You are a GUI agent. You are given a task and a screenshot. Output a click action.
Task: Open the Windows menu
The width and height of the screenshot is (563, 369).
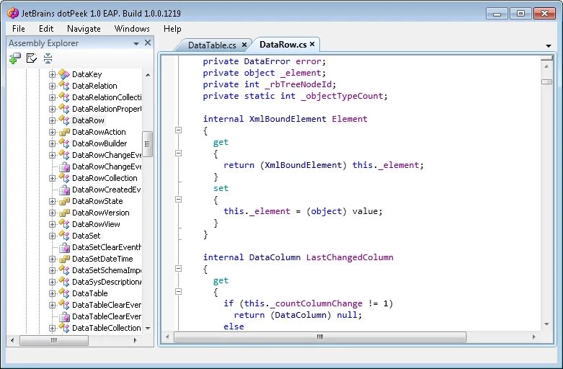132,29
